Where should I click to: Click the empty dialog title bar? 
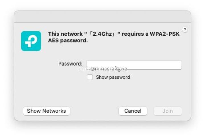[x=102, y=17]
